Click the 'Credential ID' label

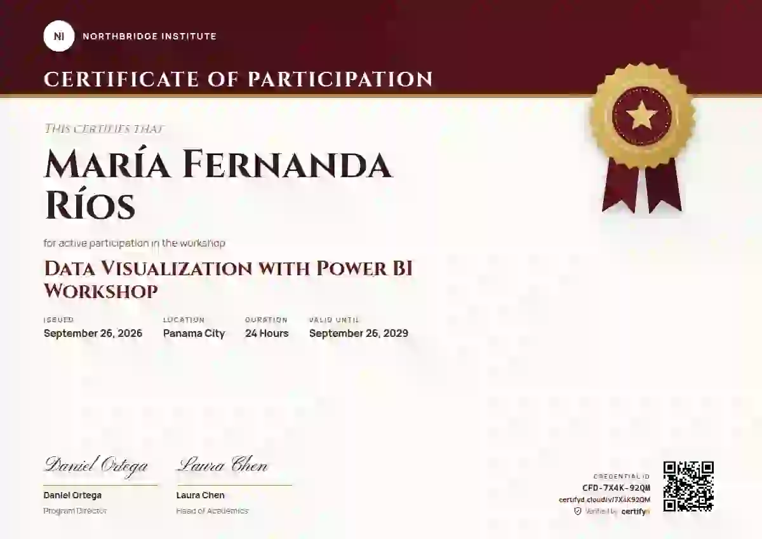622,476
